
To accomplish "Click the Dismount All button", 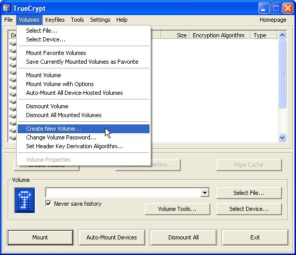I will tap(183, 237).
